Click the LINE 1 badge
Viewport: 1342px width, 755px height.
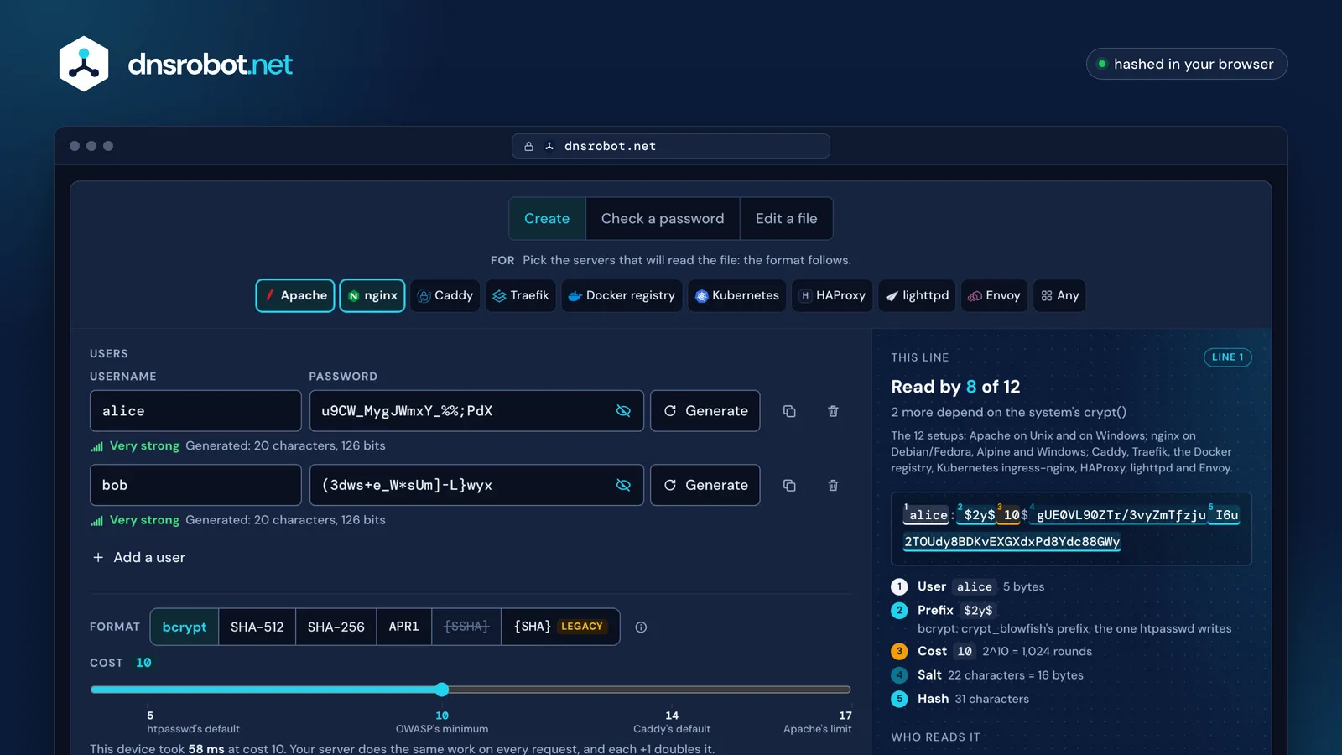click(1228, 357)
